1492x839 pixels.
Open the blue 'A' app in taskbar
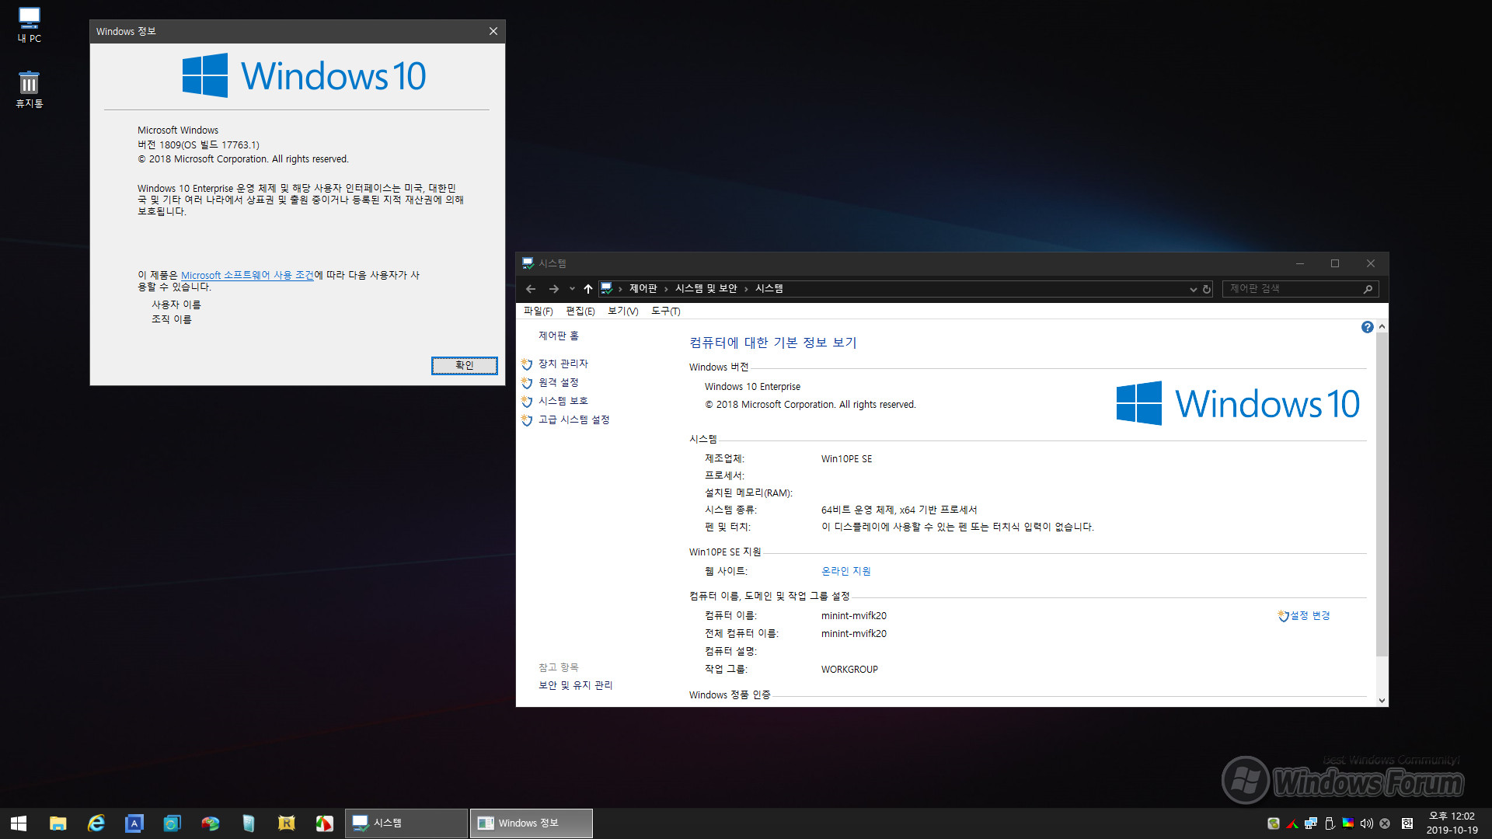pos(134,823)
